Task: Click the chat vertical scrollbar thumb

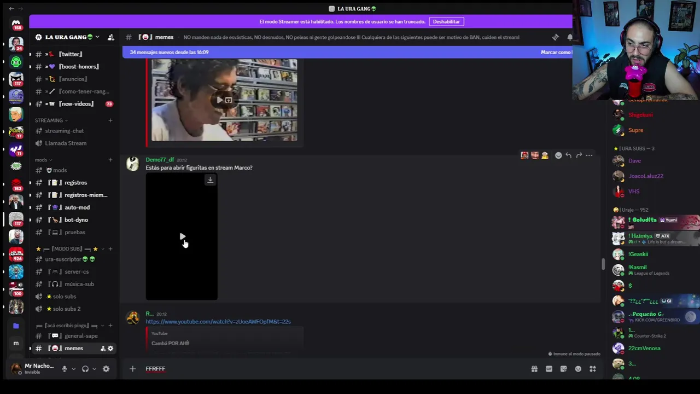Action: click(603, 264)
